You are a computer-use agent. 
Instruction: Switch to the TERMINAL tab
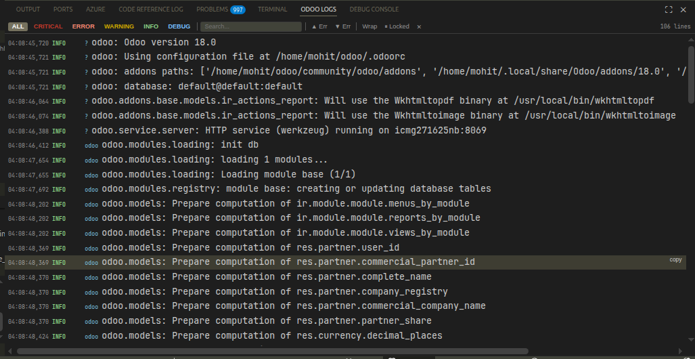tap(273, 9)
